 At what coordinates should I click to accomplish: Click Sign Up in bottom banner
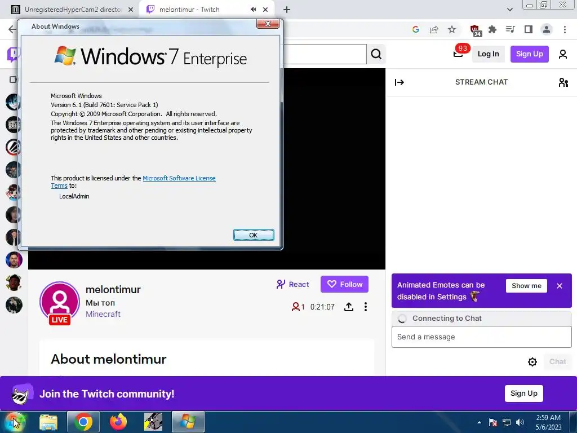[523, 393]
